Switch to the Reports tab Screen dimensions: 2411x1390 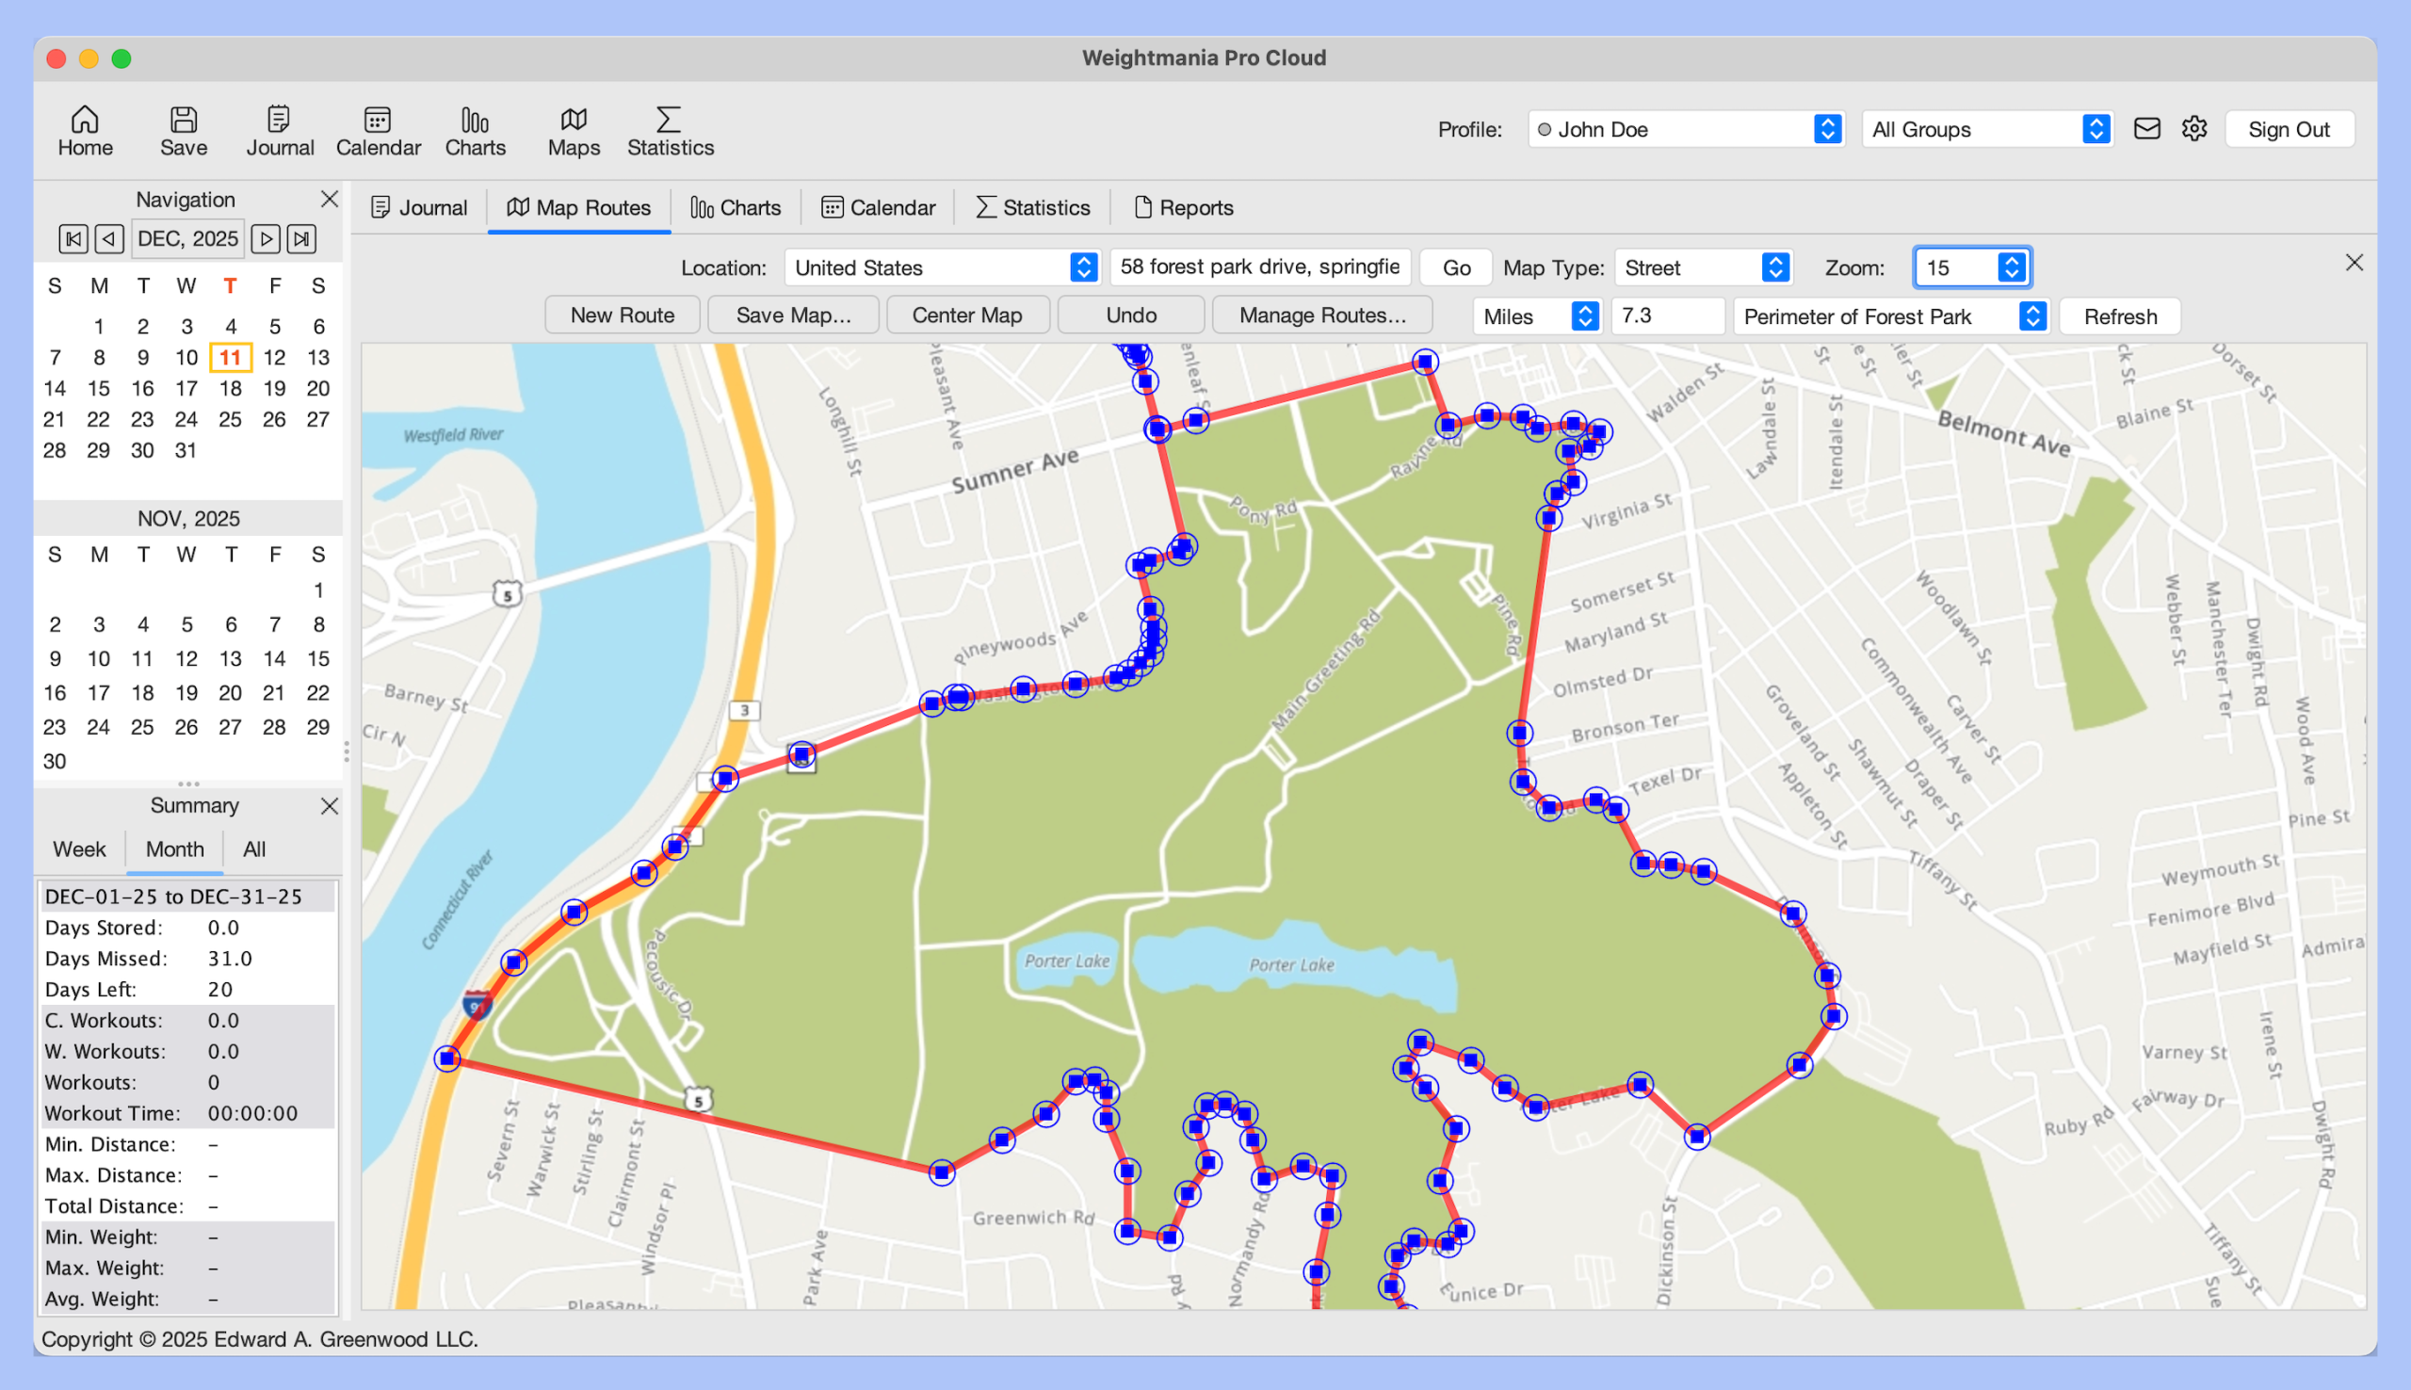click(x=1184, y=207)
